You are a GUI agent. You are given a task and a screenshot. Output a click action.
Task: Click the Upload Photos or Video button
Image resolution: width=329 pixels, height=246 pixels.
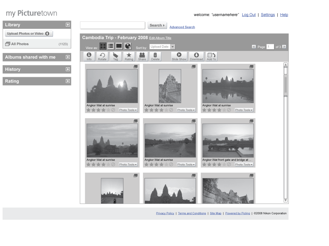pyautogui.click(x=28, y=34)
